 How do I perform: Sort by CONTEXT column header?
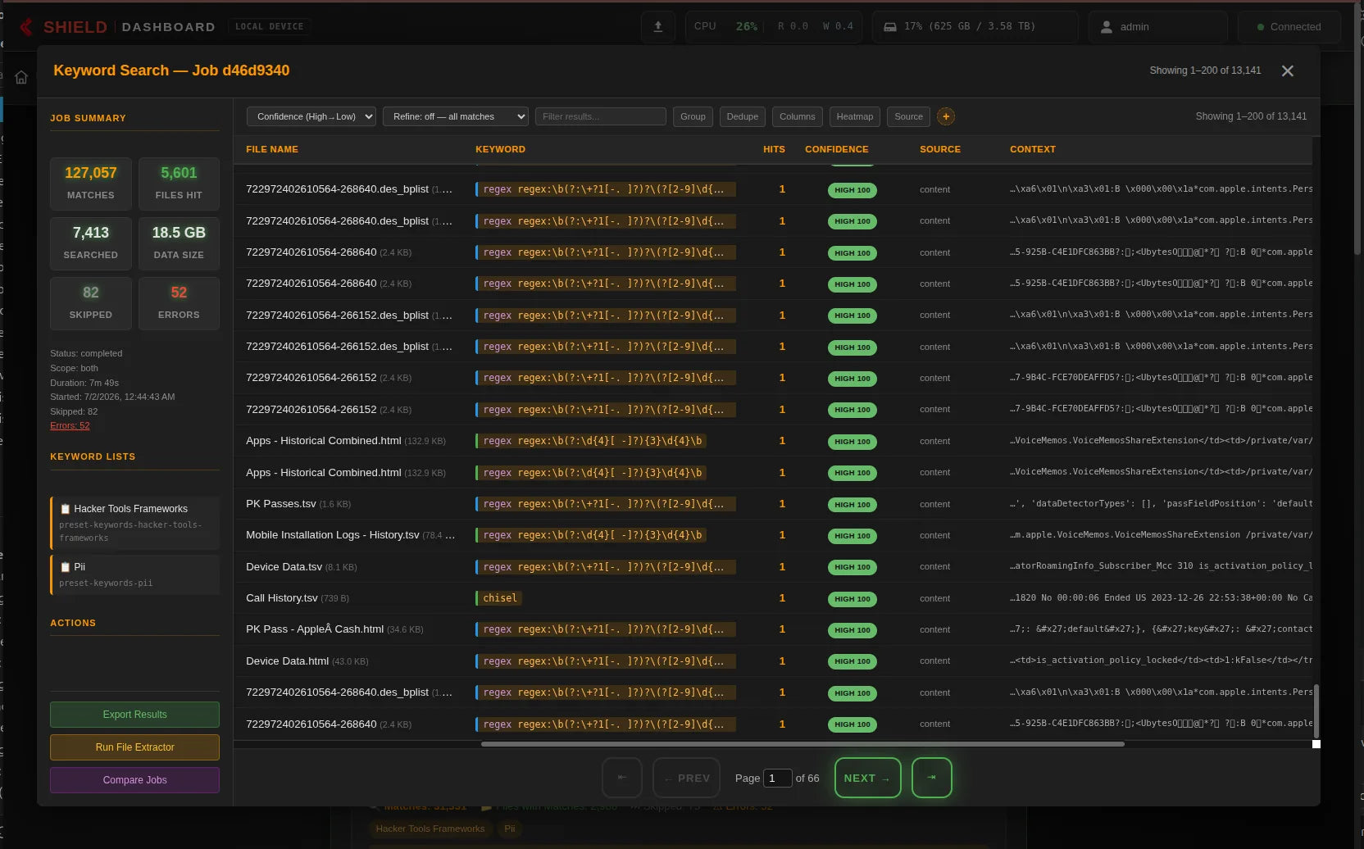click(1033, 149)
